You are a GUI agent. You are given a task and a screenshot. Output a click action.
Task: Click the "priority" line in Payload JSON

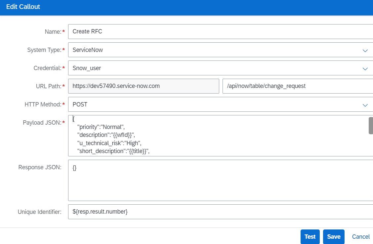tap(101, 127)
